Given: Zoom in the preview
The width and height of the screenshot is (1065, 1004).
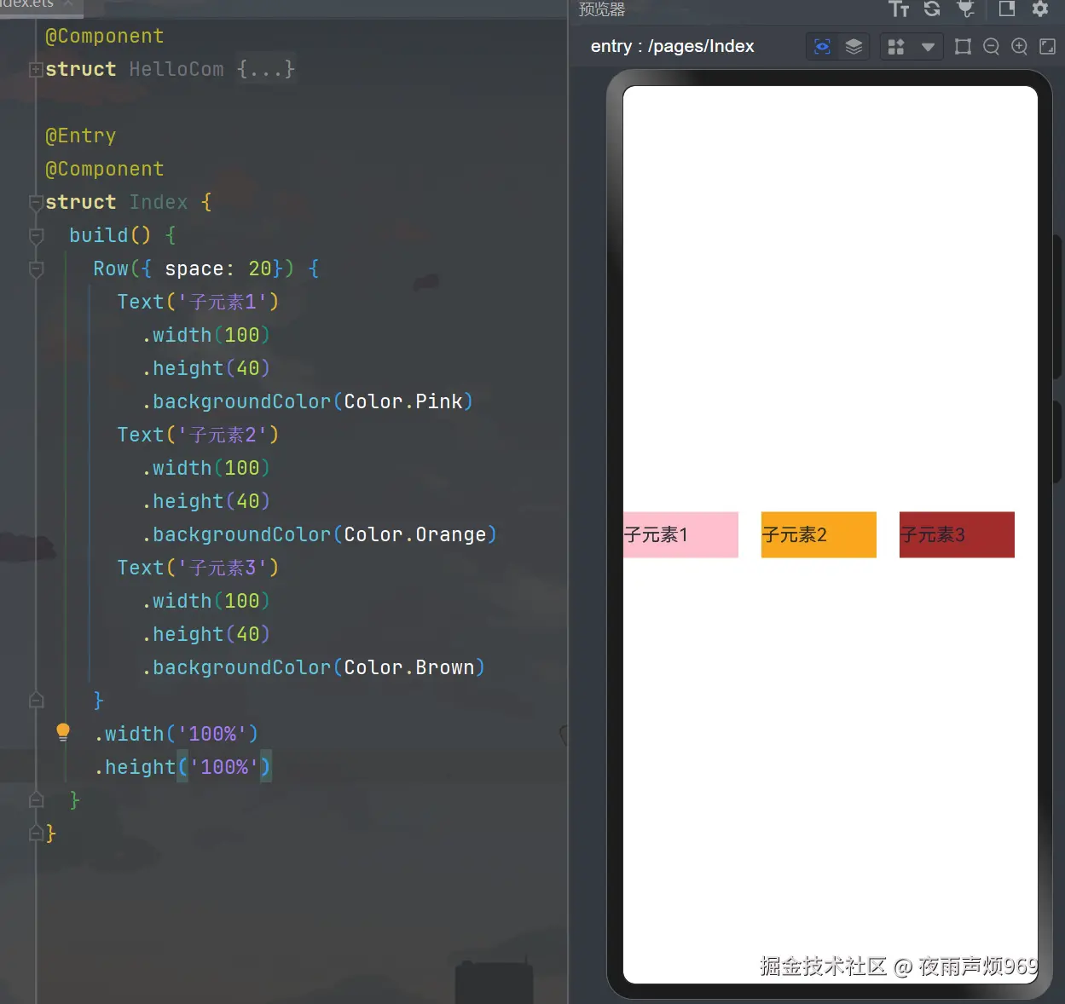Looking at the screenshot, I should [1019, 47].
